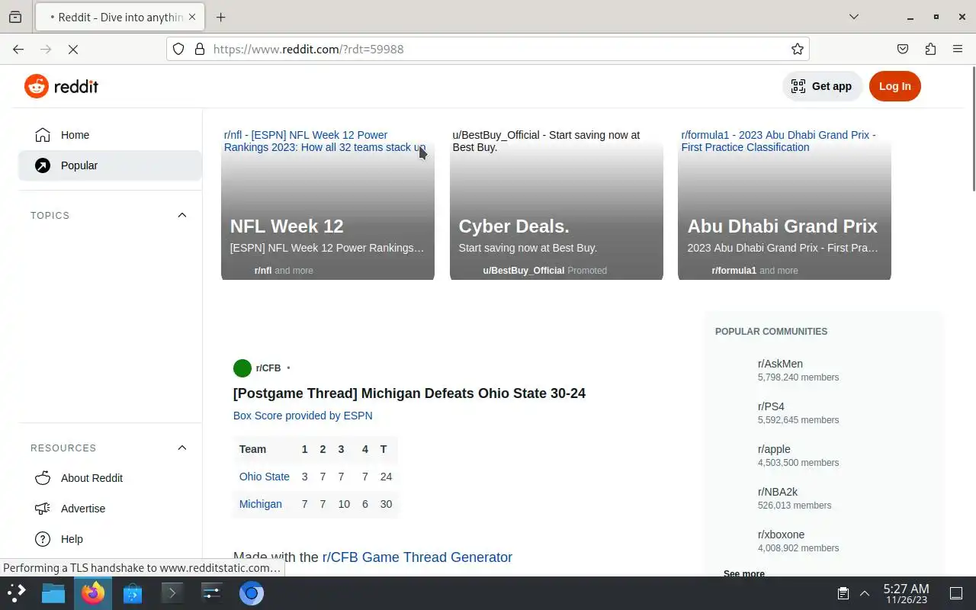The width and height of the screenshot is (976, 610).
Task: Click the Michigan team link
Action: [261, 504]
